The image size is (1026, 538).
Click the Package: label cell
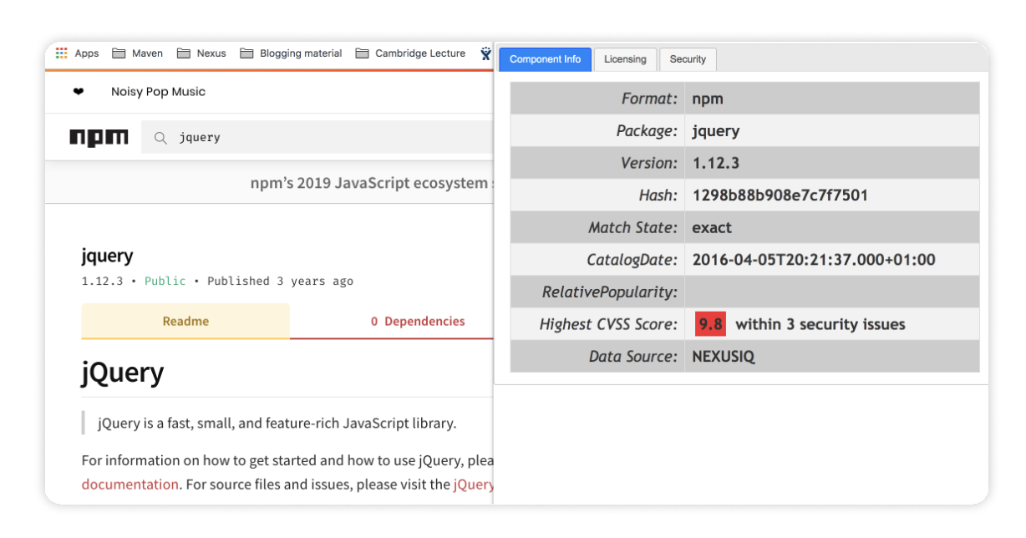click(x=597, y=131)
